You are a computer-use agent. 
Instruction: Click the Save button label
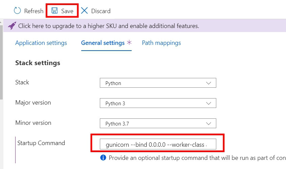(67, 11)
